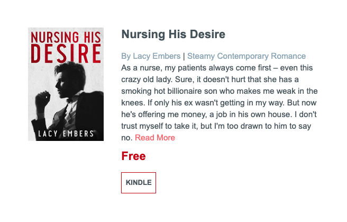This screenshot has height=222, width=347.
Task: Click the first line of the description
Action: tap(217, 68)
